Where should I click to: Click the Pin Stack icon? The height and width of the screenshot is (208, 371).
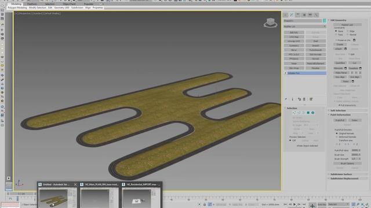286,99
